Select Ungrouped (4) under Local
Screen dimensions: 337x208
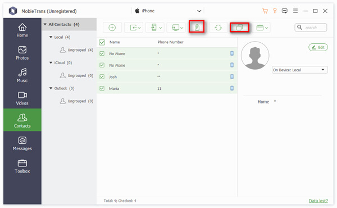pos(76,50)
